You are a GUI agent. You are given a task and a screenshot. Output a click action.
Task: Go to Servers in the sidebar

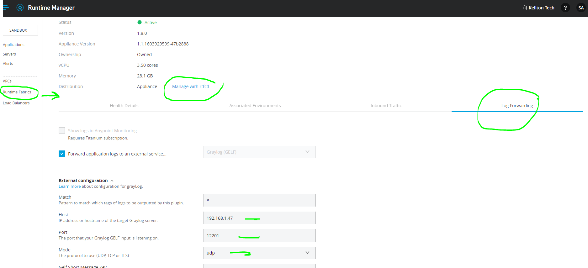tap(9, 54)
